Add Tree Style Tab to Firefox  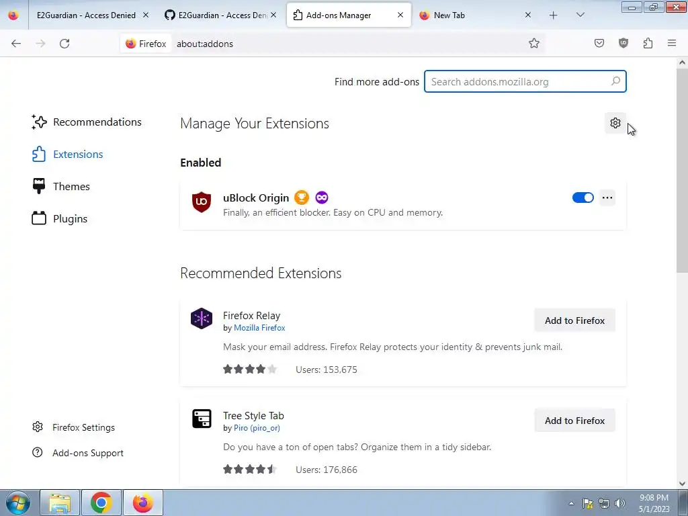[x=575, y=421]
